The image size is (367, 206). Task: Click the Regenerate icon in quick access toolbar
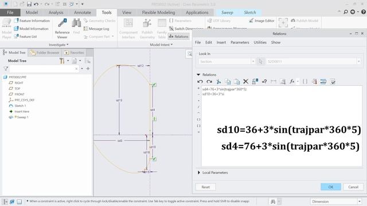click(57, 4)
